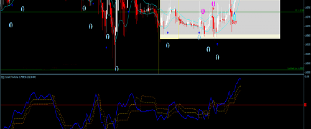Click the yellow-outlined rectangle in the grey zone
This screenshot has height=129, width=311.
(169, 19)
